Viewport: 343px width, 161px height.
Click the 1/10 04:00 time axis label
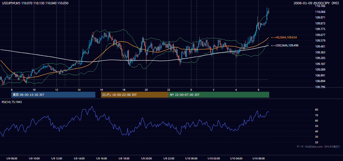pyautogui.click(x=236, y=159)
